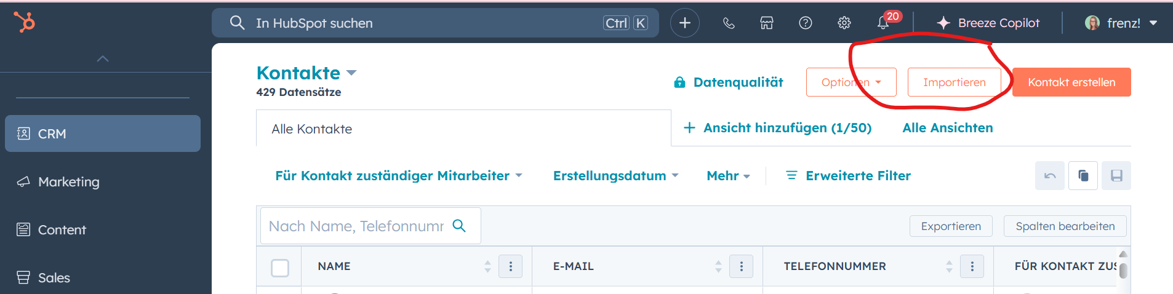Open the settings gear icon
1173x294 pixels.
pos(844,23)
